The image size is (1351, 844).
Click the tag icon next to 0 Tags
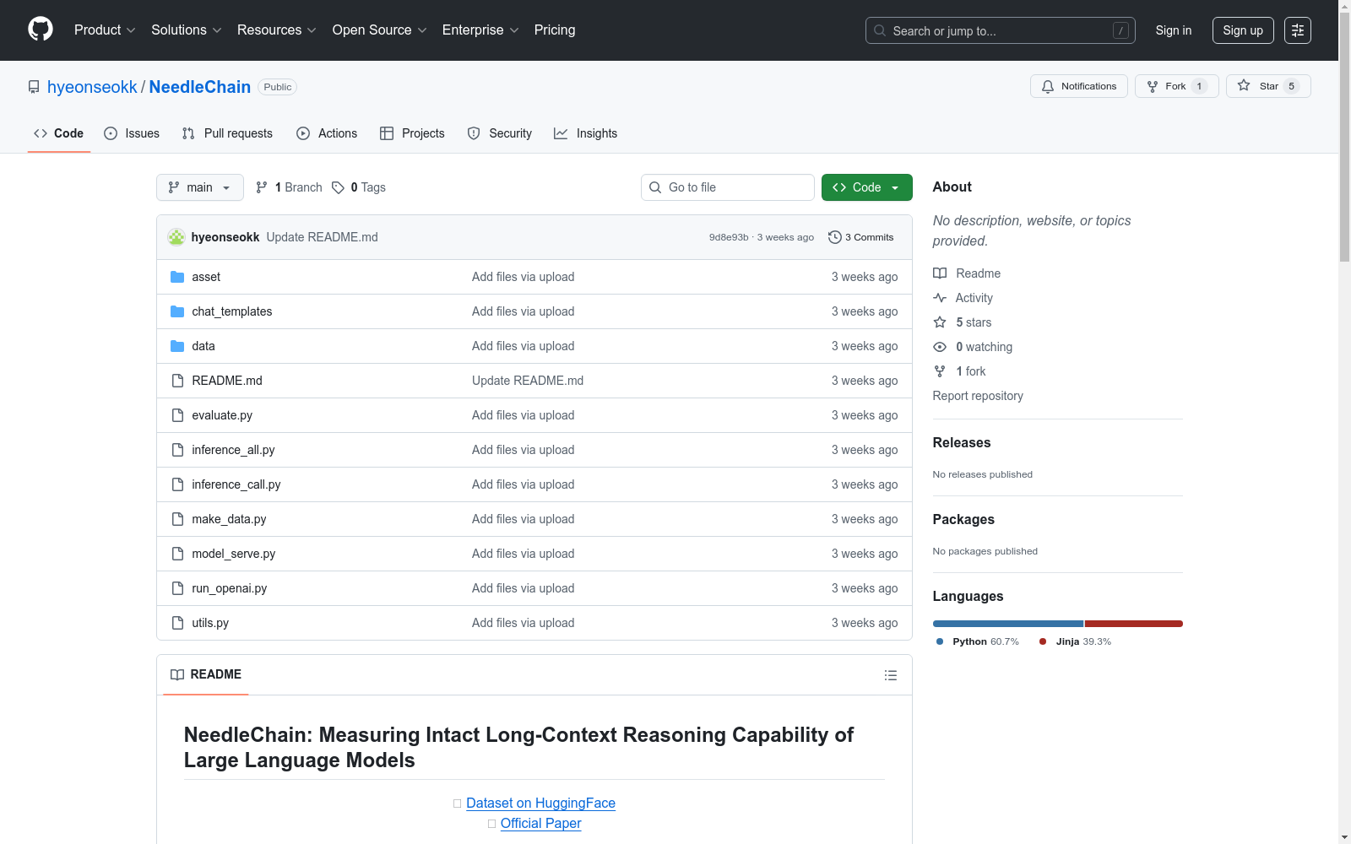pos(338,187)
